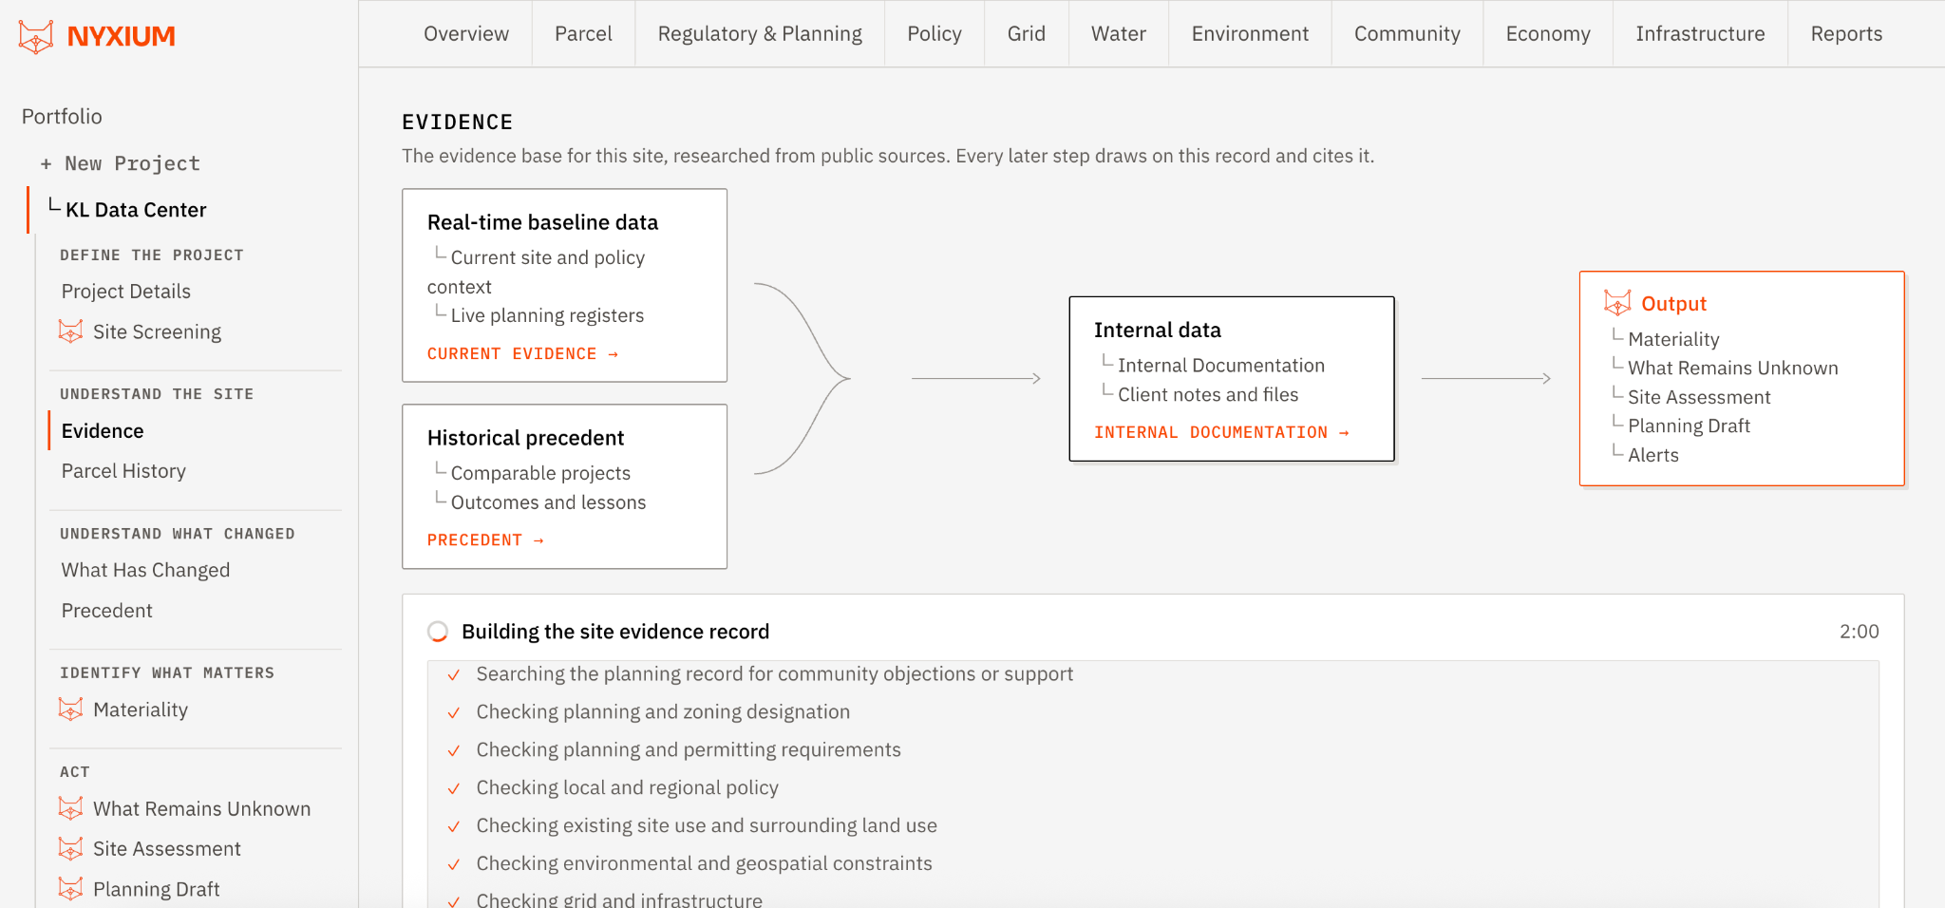
Task: Click Alerts in the Output card
Action: (1653, 455)
